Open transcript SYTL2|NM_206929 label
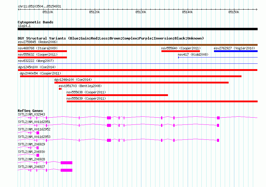The image size is (266, 187). [32, 145]
